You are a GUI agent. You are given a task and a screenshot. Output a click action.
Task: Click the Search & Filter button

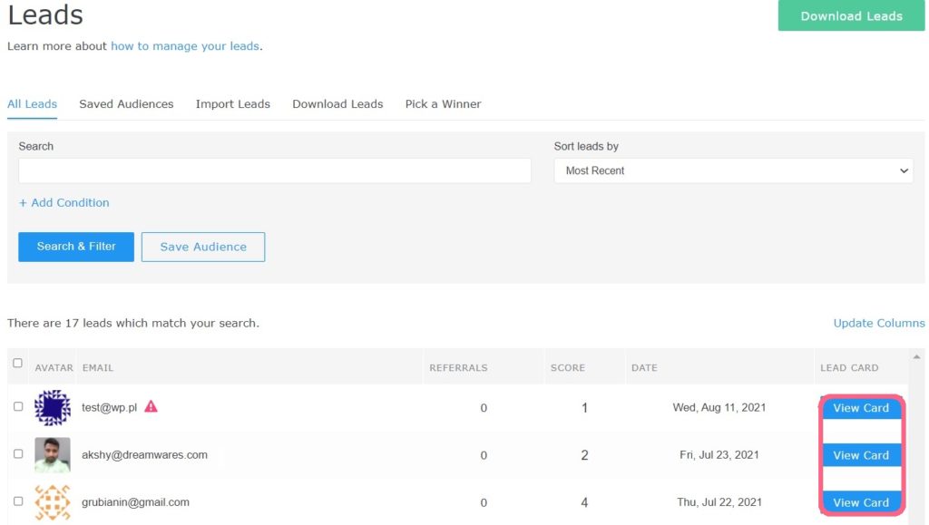[76, 247]
